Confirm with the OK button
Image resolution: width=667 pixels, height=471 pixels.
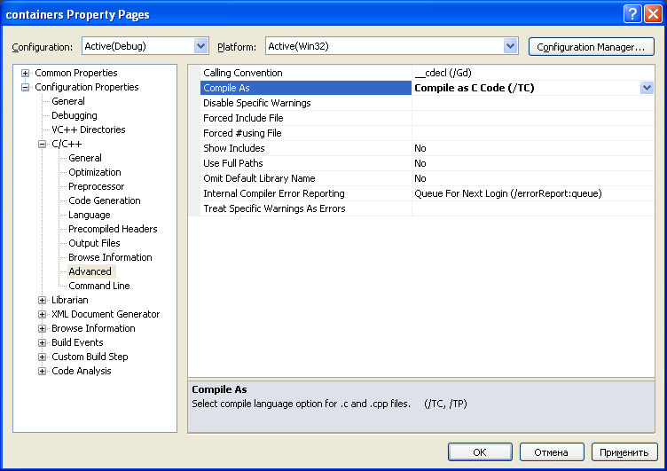coord(480,452)
